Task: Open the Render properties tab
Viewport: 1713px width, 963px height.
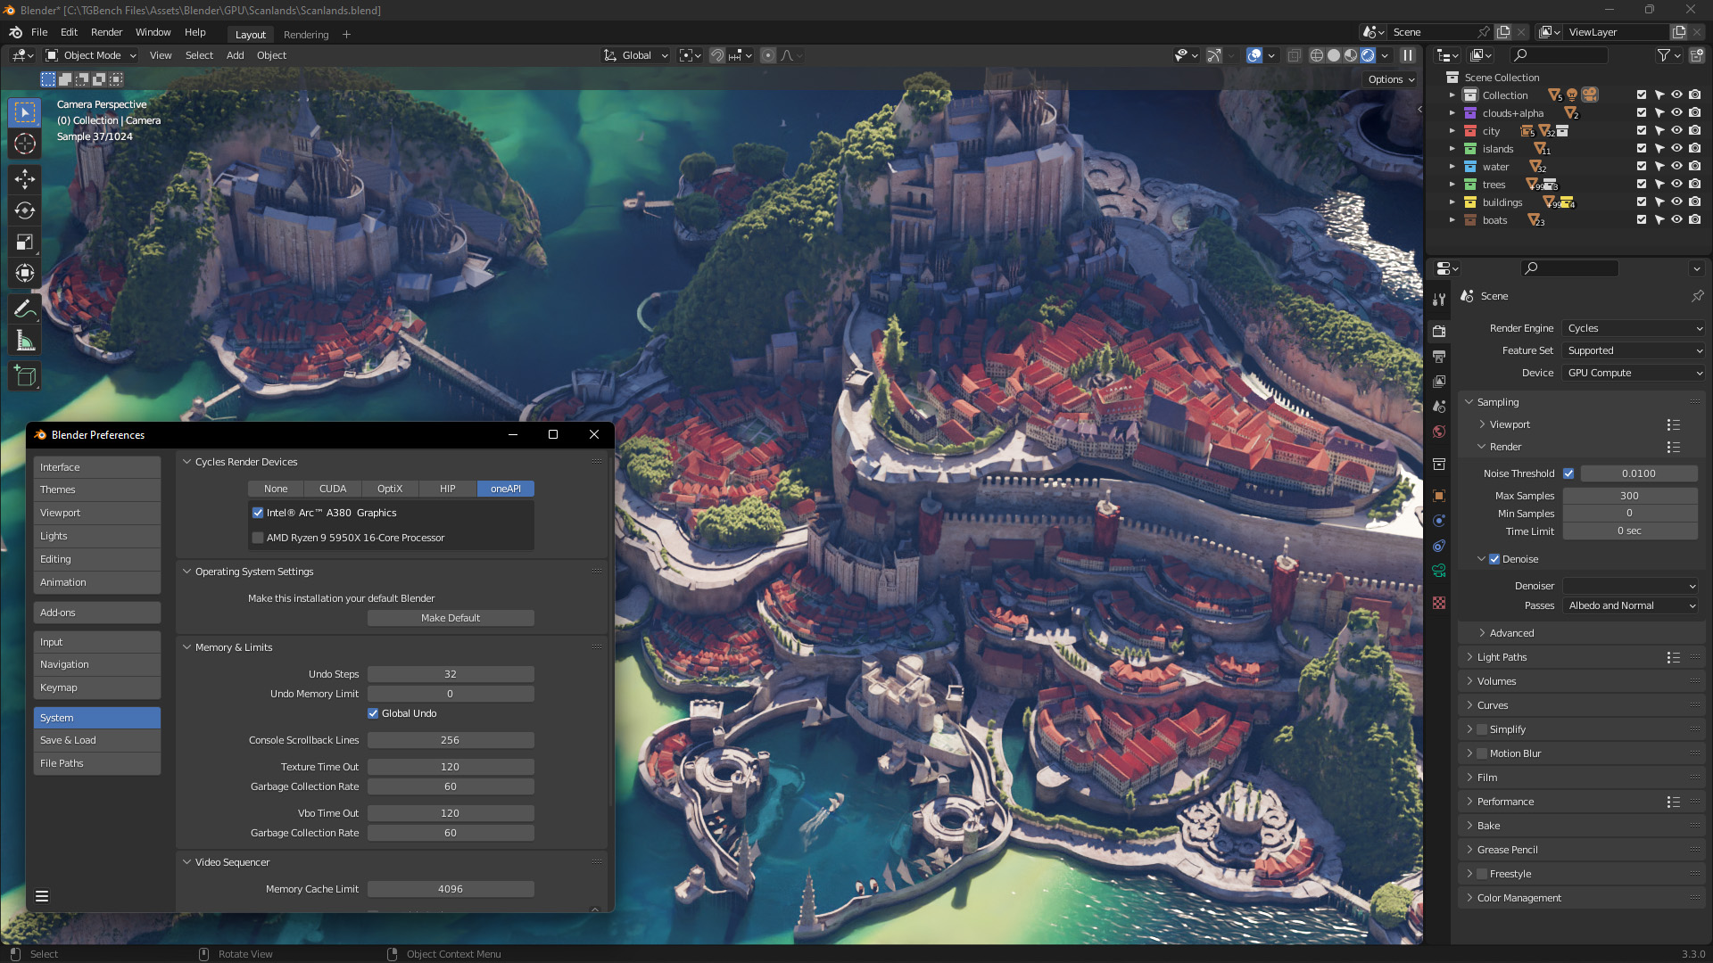Action: point(1438,331)
